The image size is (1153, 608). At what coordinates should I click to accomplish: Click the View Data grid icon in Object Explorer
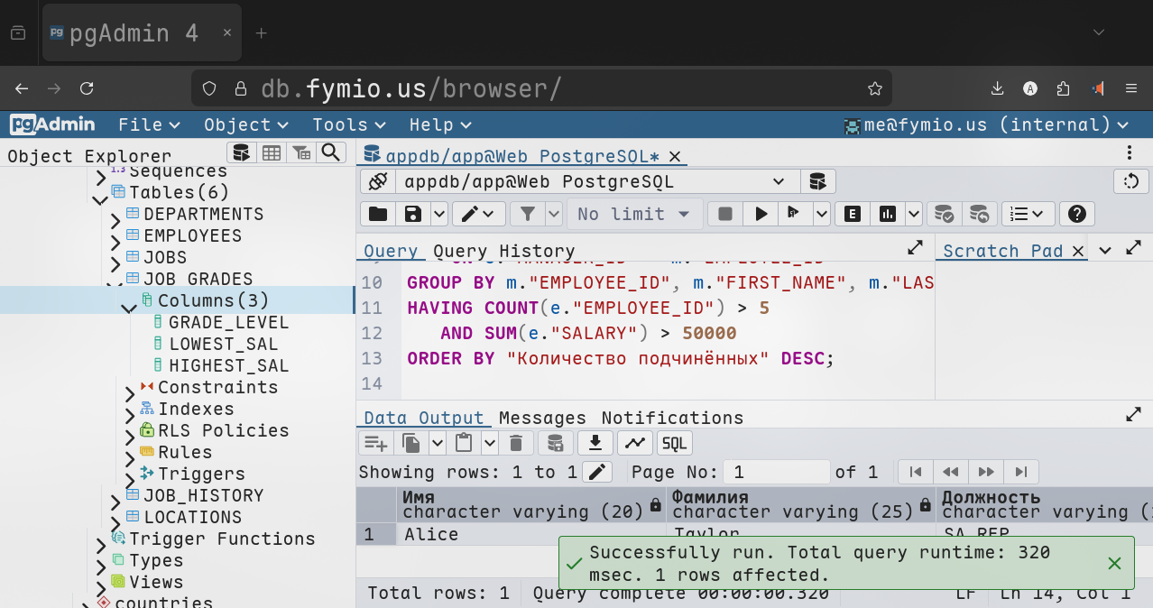(x=272, y=152)
